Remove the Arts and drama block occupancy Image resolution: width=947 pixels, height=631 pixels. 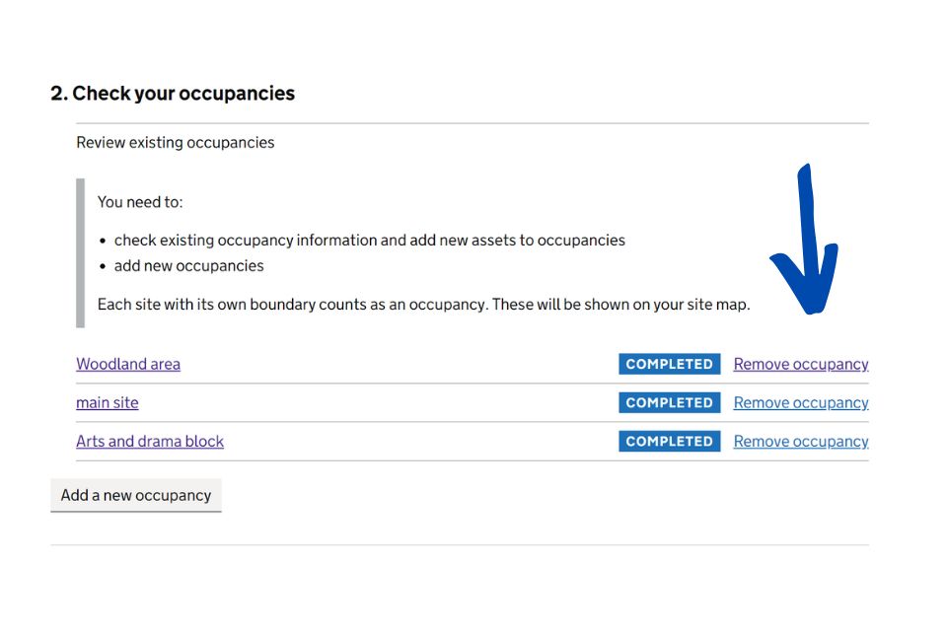[x=800, y=441]
